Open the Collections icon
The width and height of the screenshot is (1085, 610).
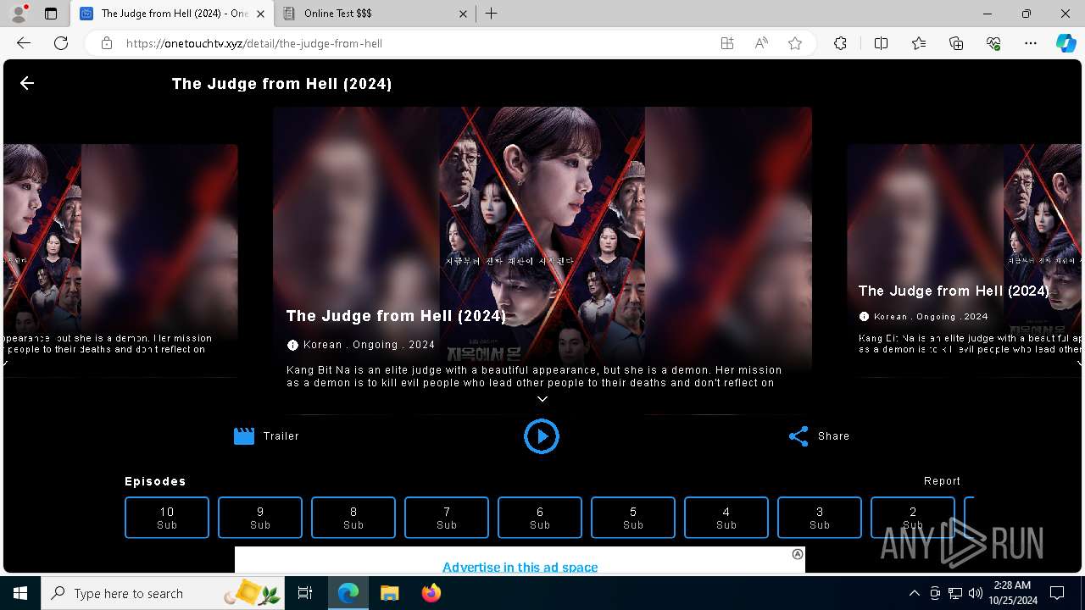tap(956, 43)
